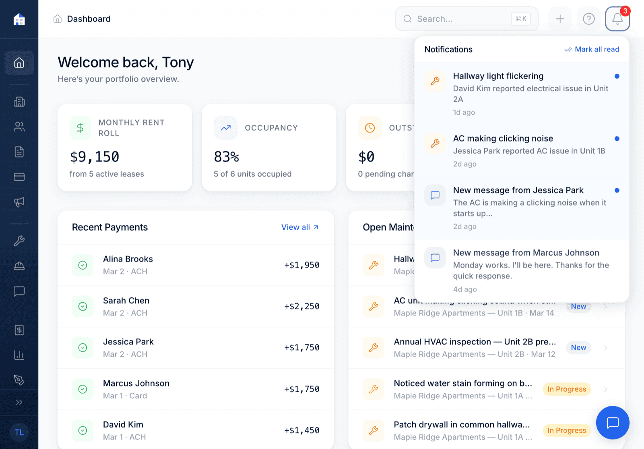The height and width of the screenshot is (449, 644).
Task: Expand the water stain maintenance item arrow
Action: (606, 389)
